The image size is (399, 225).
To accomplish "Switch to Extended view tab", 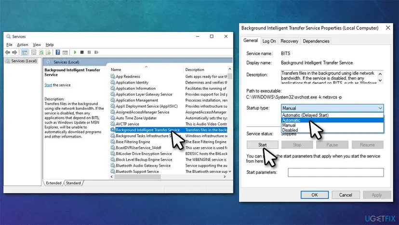I will click(x=53, y=183).
